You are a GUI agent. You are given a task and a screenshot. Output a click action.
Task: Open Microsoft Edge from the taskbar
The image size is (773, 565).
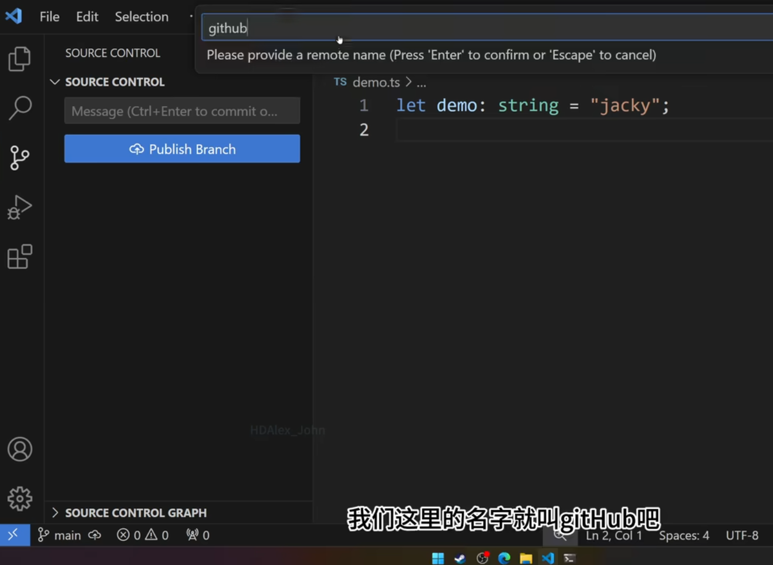[x=504, y=558]
